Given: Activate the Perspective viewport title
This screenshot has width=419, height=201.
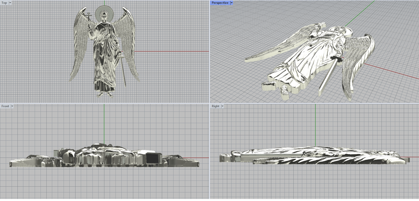Looking at the screenshot, I should point(220,3).
